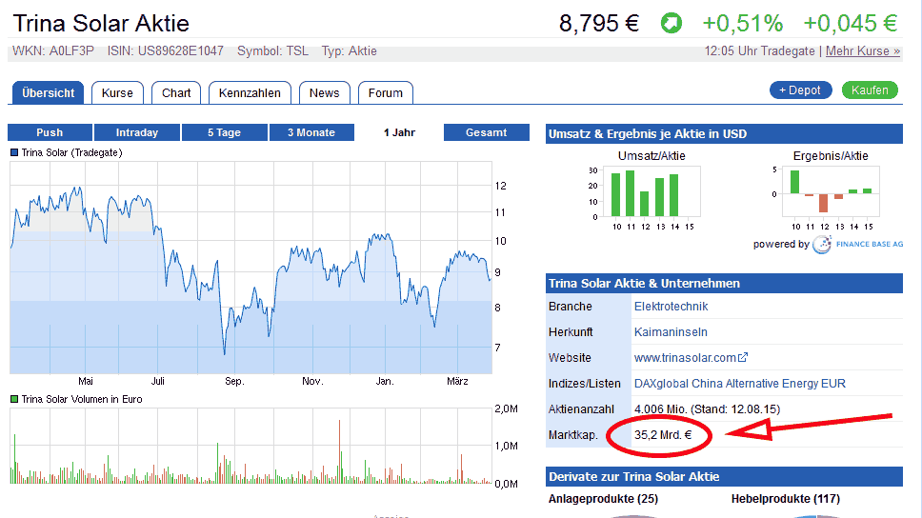Click the WKN: A0LF3P text

click(x=53, y=51)
